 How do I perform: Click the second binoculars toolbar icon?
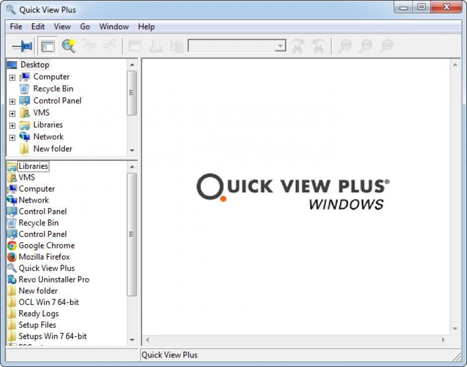click(318, 46)
